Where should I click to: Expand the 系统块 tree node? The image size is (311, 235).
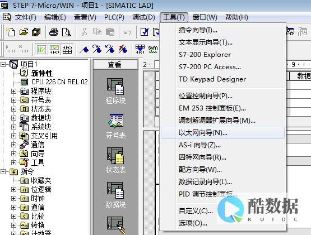(x=13, y=127)
